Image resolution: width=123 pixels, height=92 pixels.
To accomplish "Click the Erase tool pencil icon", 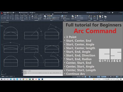I will (x=30, y=16).
